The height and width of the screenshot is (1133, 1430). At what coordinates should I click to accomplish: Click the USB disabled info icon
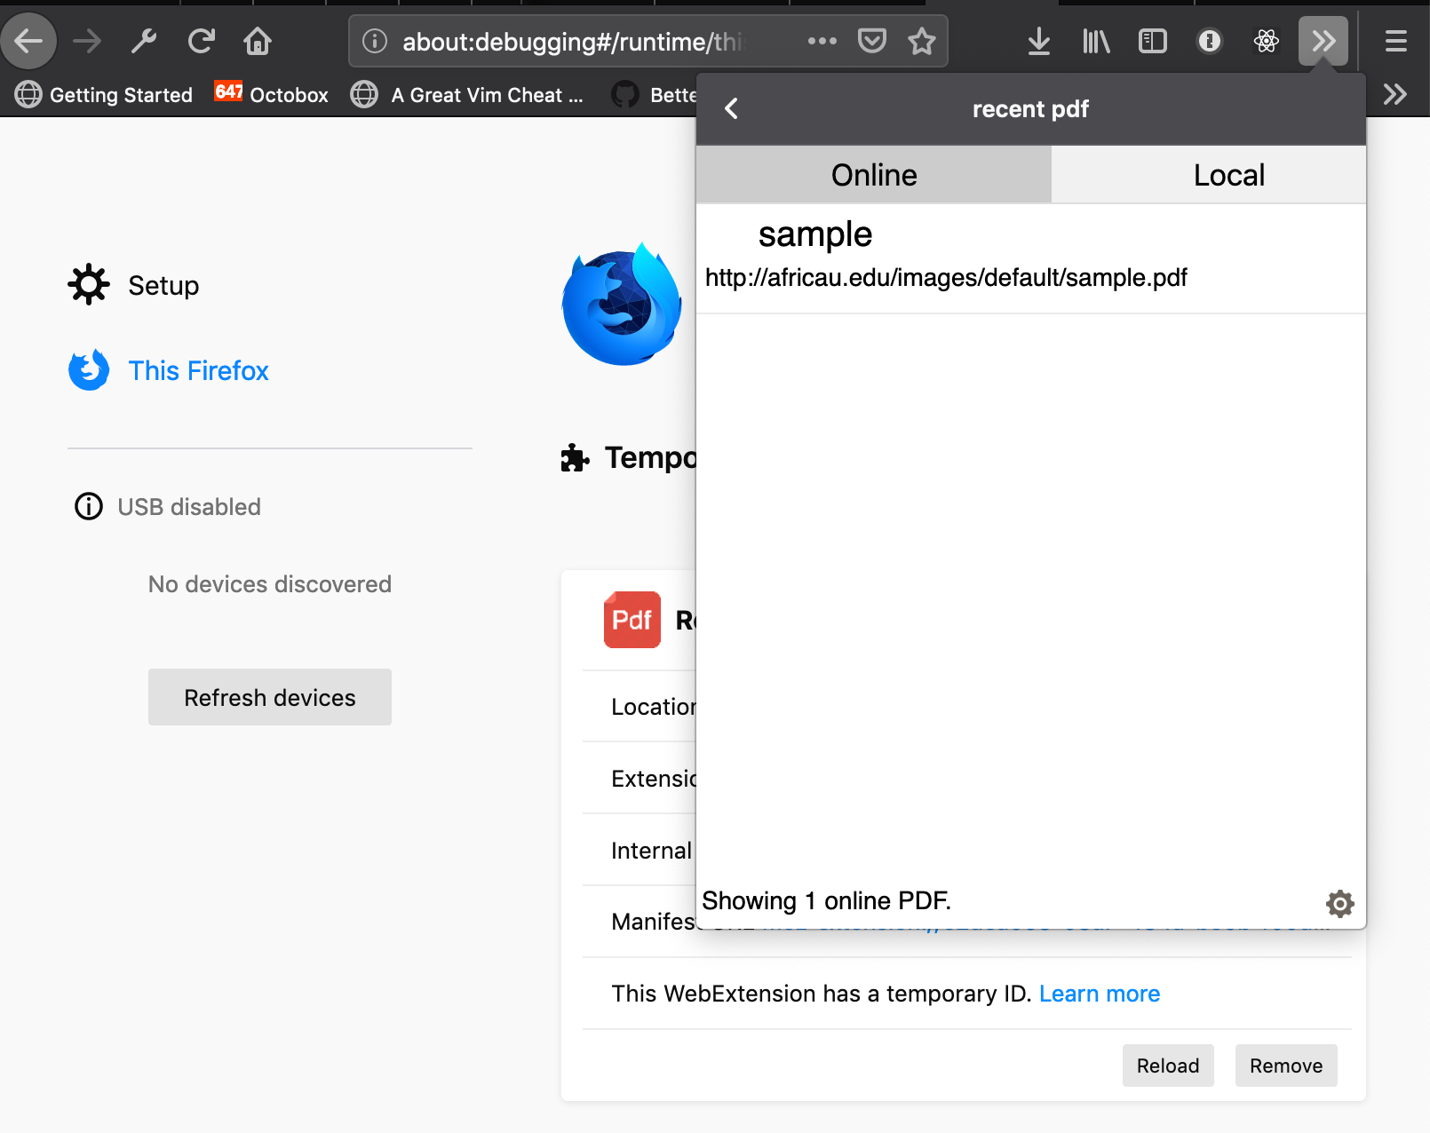coord(89,506)
